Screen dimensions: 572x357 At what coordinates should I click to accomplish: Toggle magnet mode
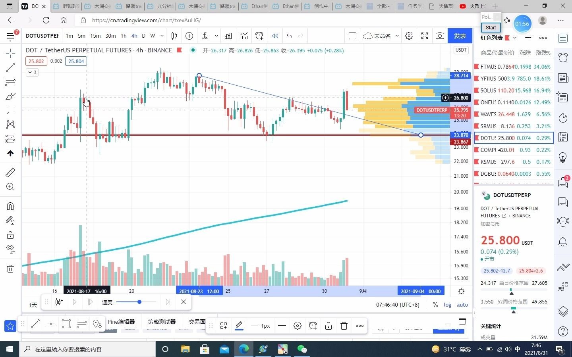pyautogui.click(x=10, y=206)
